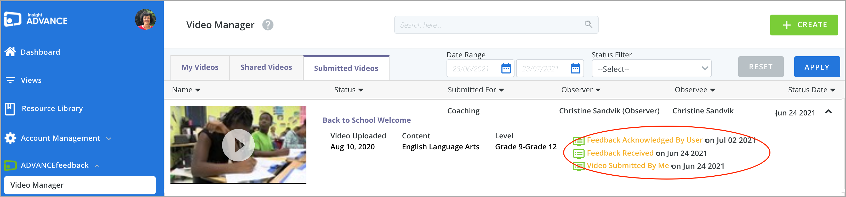Click the green CREATE button
The image size is (846, 197).
click(804, 25)
